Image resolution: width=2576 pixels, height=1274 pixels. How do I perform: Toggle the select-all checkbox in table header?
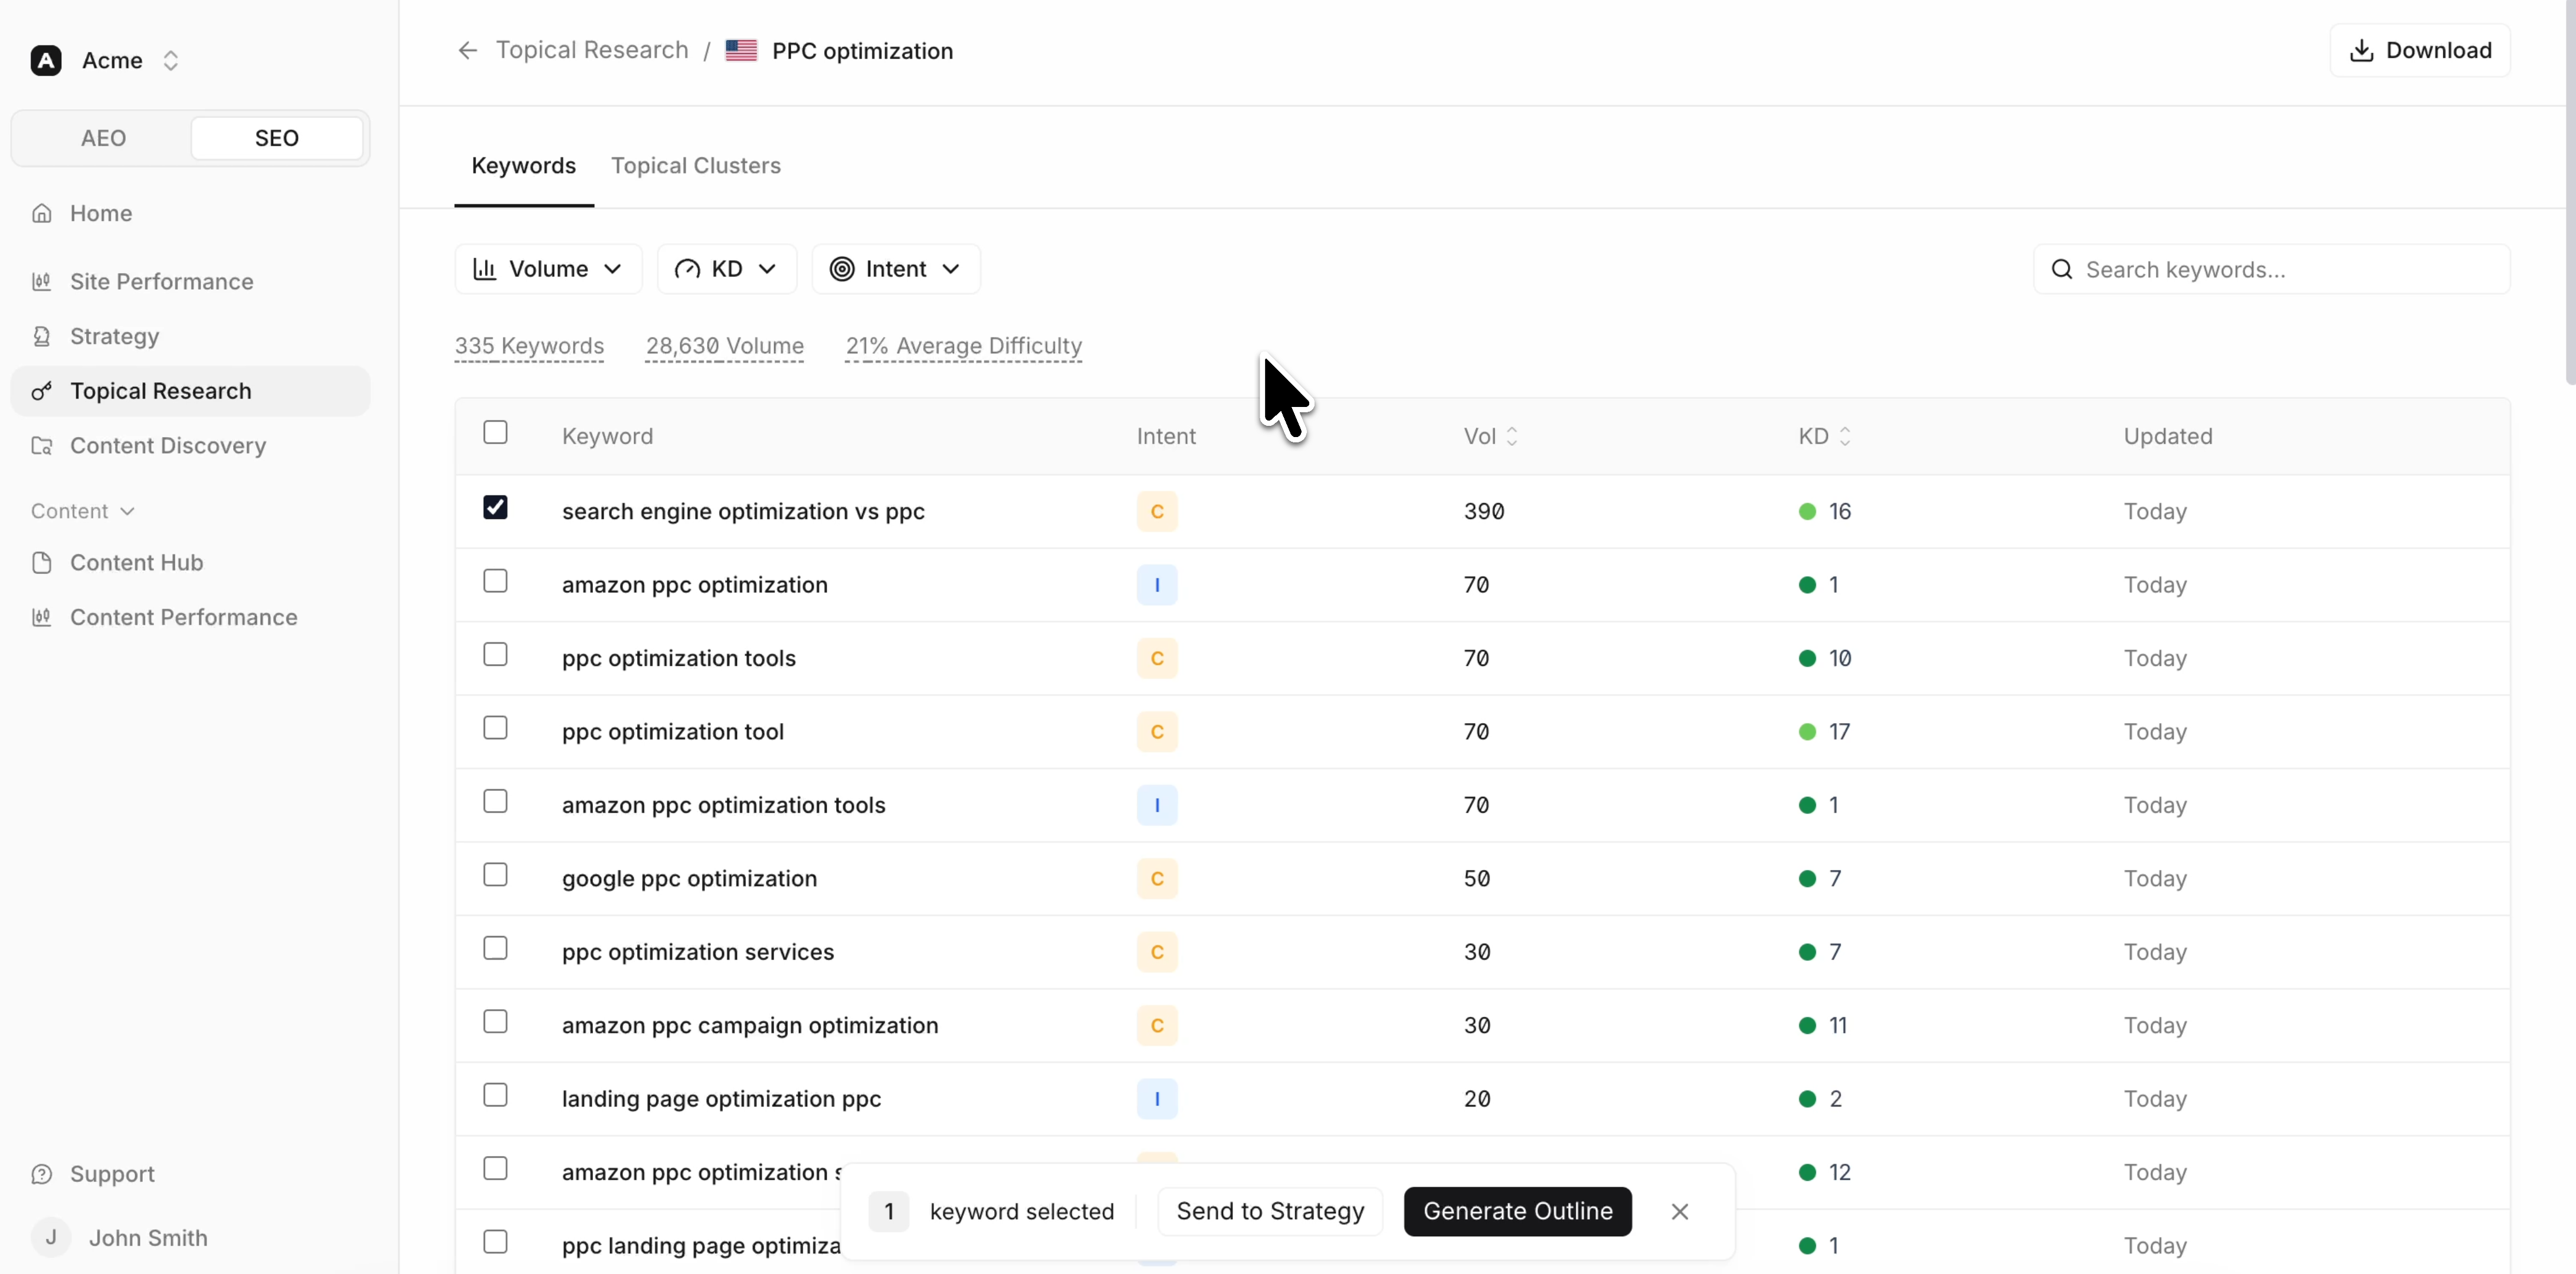tap(495, 432)
